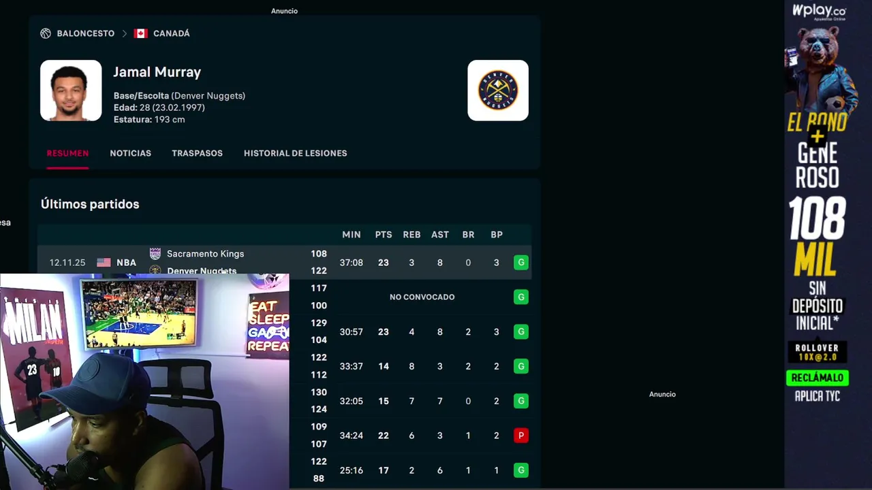Select the RESUMEN tab
This screenshot has height=490, width=872.
coord(67,153)
